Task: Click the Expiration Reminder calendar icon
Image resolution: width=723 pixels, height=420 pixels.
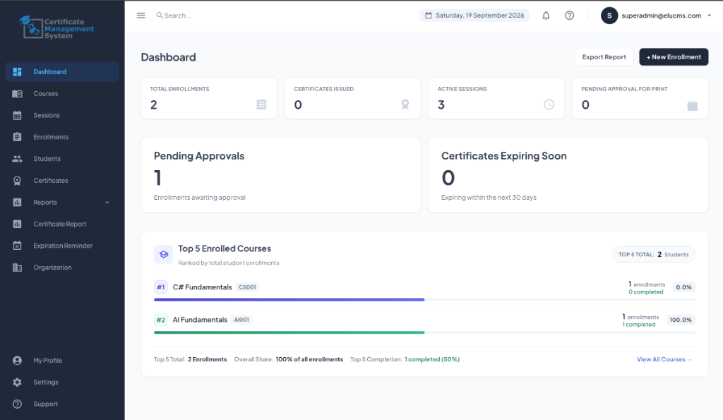Action: pyautogui.click(x=17, y=246)
